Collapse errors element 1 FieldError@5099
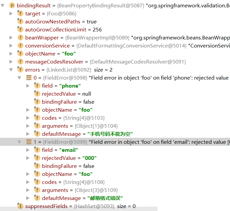This screenshot has height=211, width=230. pyautogui.click(x=19, y=142)
